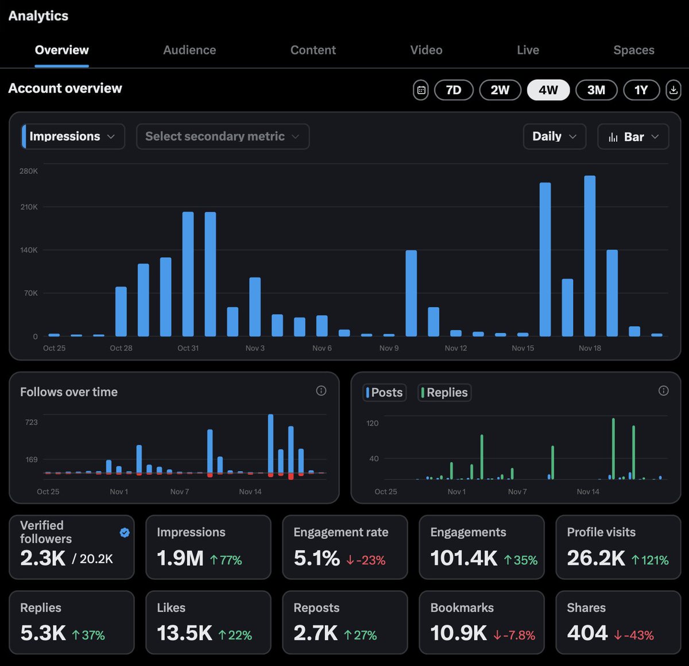This screenshot has width=689, height=666.
Task: Open the Replies 5.3K card
Action: click(x=72, y=622)
